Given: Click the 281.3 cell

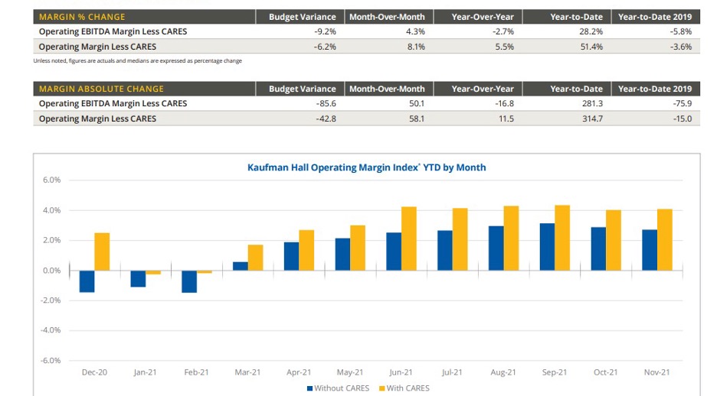Looking at the screenshot, I should 593,103.
